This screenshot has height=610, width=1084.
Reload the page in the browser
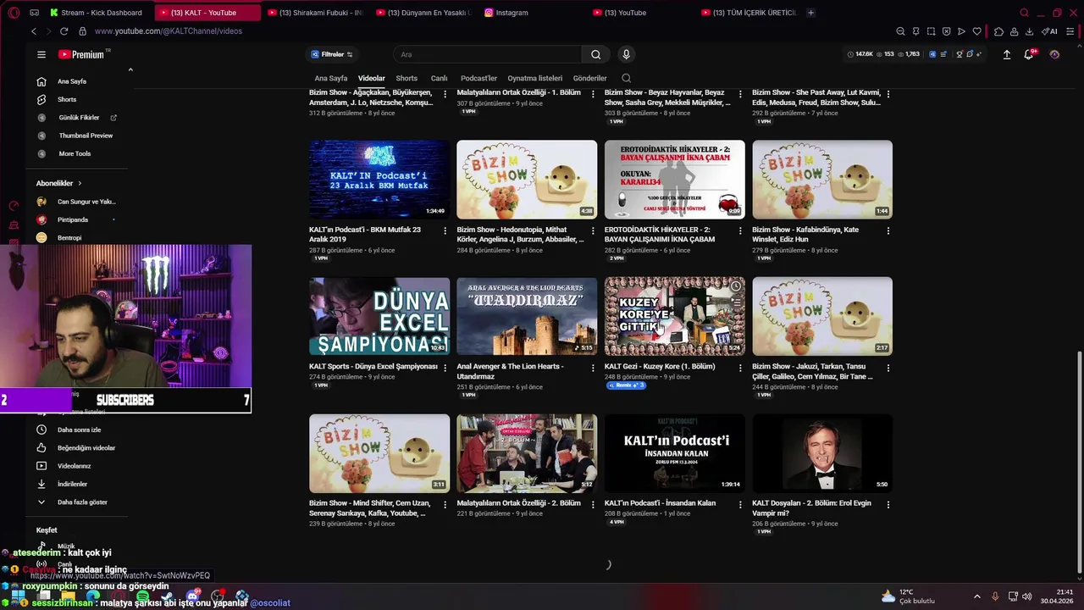coord(64,31)
